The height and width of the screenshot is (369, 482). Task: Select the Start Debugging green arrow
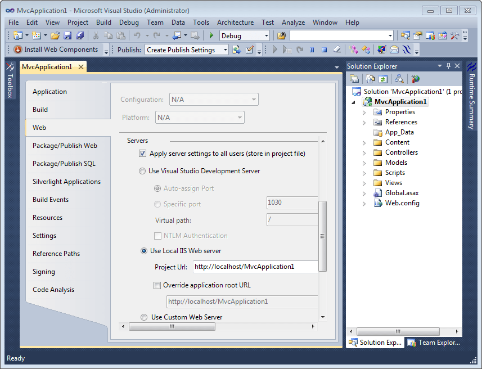tap(210, 35)
